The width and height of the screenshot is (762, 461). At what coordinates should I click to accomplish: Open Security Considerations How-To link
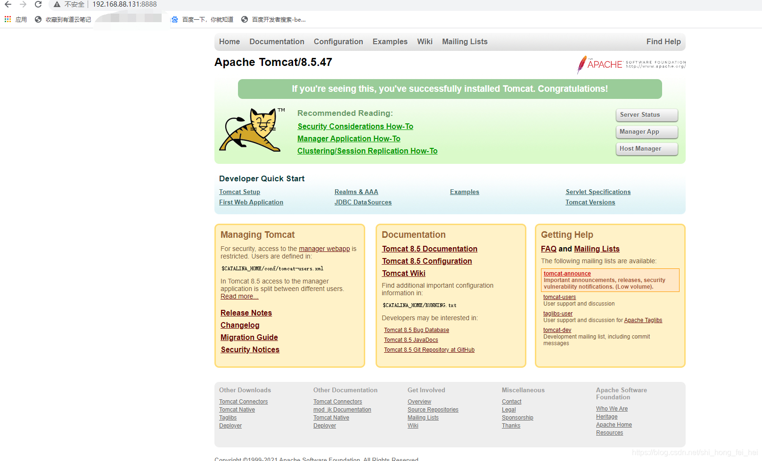click(x=355, y=126)
